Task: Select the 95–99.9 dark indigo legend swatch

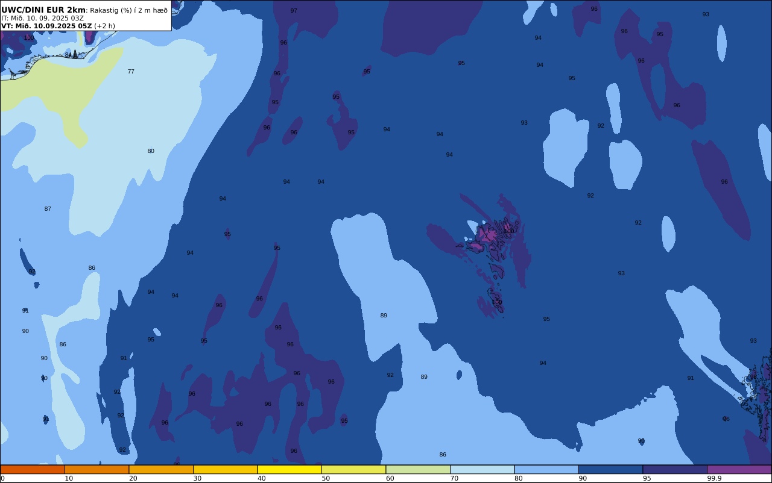Action: [675, 469]
